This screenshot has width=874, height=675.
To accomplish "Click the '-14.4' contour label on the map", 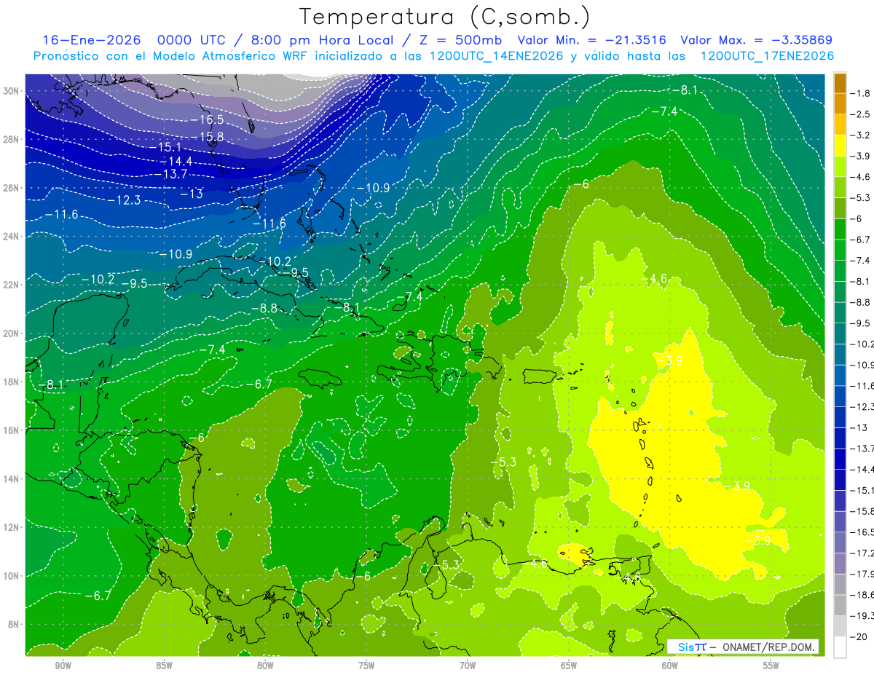I will click(175, 161).
